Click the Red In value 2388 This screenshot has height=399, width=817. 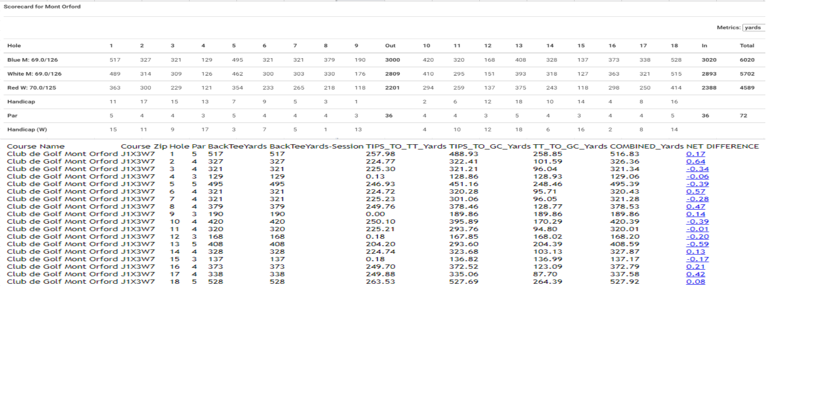709,87
